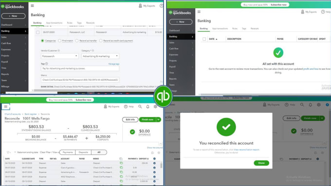
Task: Select Categorize radio option
Action: (42, 41)
